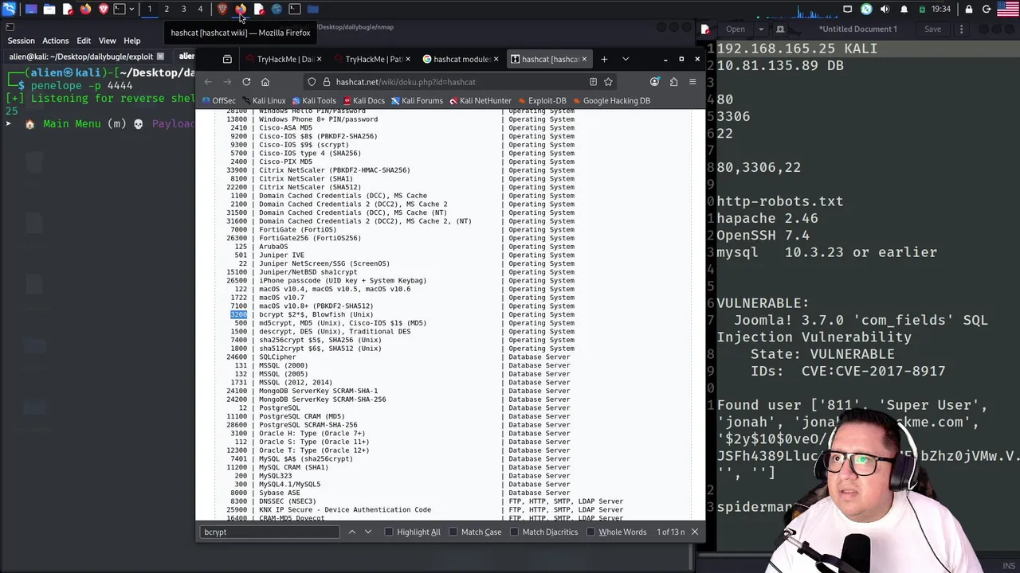Click Open in the text editor
This screenshot has height=573, width=1020.
pos(736,29)
